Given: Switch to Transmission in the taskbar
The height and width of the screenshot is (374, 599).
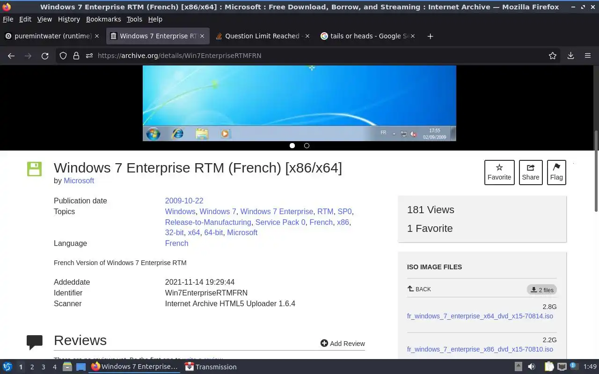Looking at the screenshot, I should click(211, 367).
